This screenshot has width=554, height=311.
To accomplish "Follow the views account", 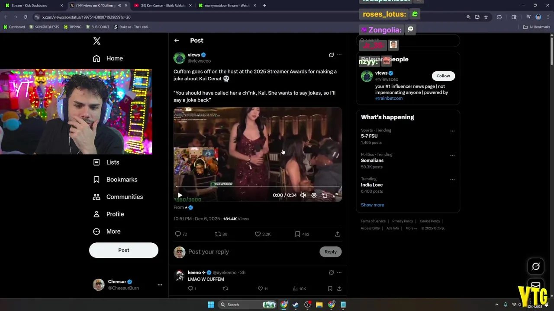I will coord(443,76).
